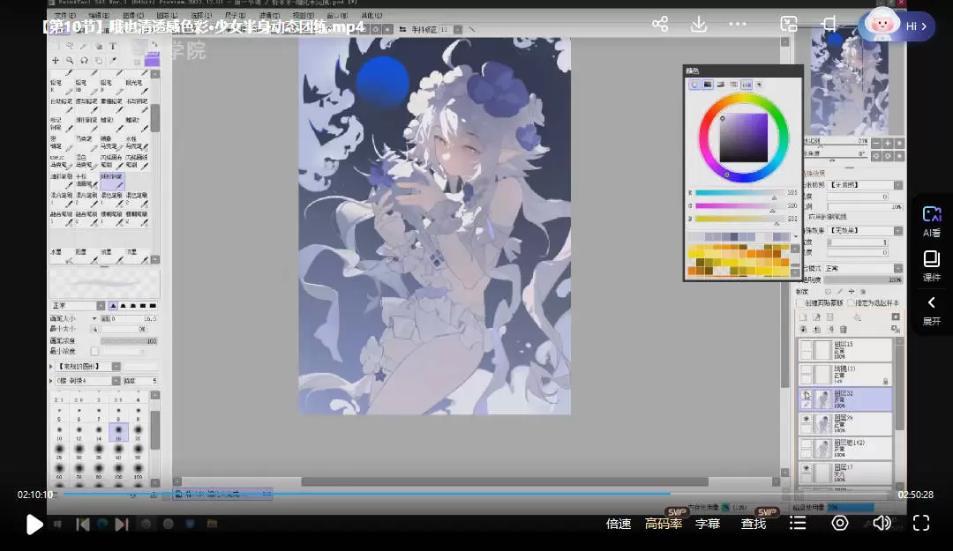Image resolution: width=953 pixels, height=551 pixels.
Task: Enter fullscreen mode in the video player
Action: 921,523
